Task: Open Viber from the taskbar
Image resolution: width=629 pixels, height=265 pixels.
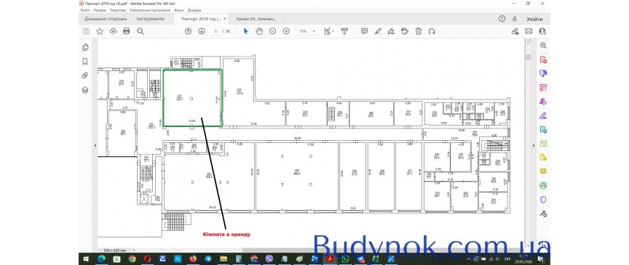Action: tap(269, 259)
